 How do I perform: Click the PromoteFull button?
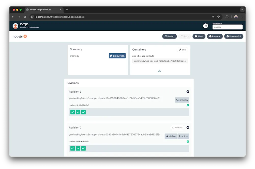234,36
